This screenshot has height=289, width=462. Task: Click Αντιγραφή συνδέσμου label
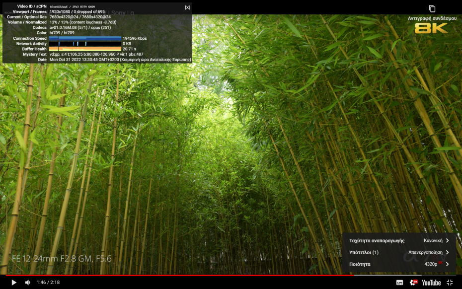click(432, 18)
